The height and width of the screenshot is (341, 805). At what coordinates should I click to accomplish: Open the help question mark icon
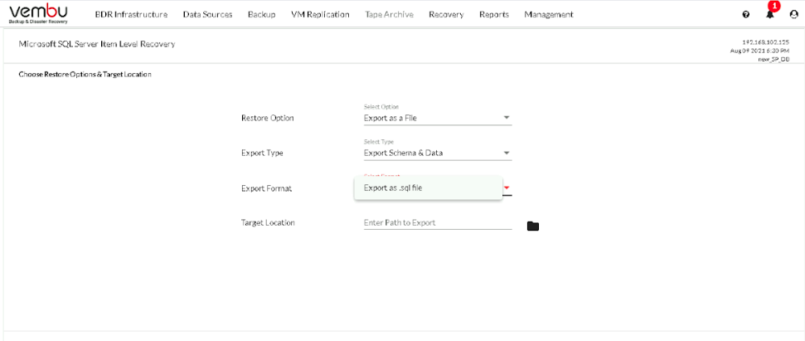tap(746, 14)
